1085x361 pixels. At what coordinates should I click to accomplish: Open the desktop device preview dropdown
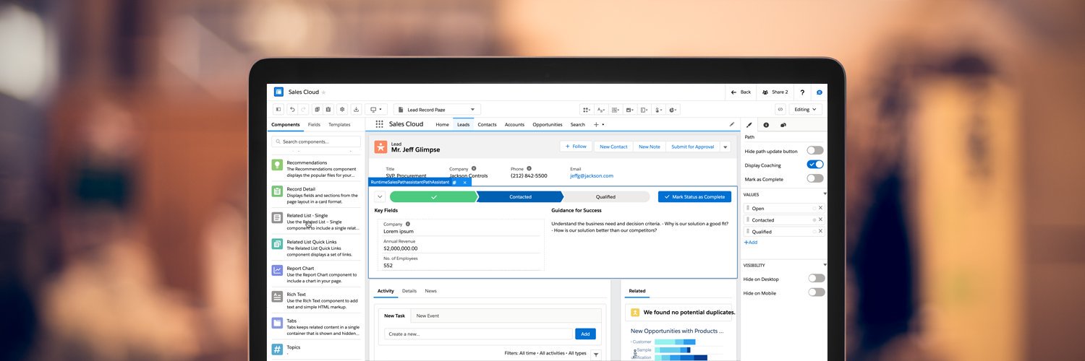click(375, 110)
